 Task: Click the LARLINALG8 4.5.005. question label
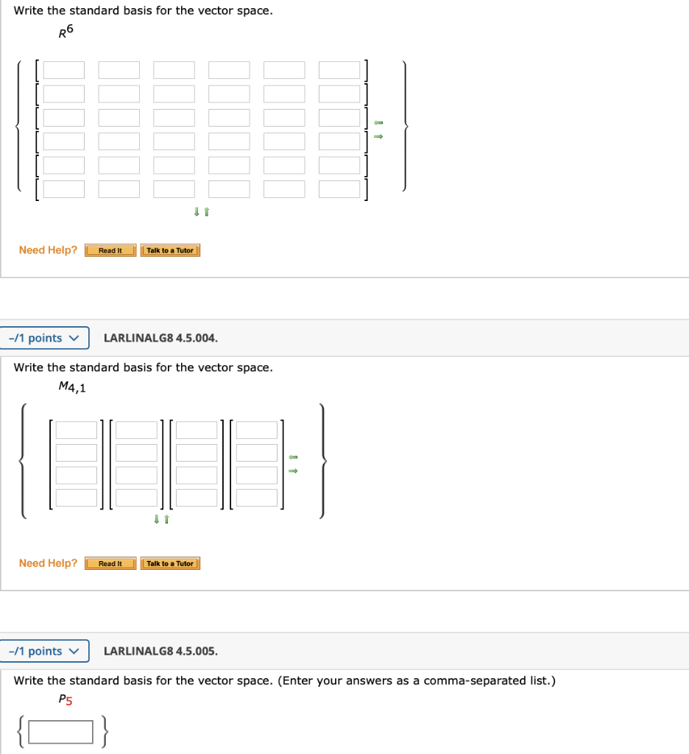160,651
